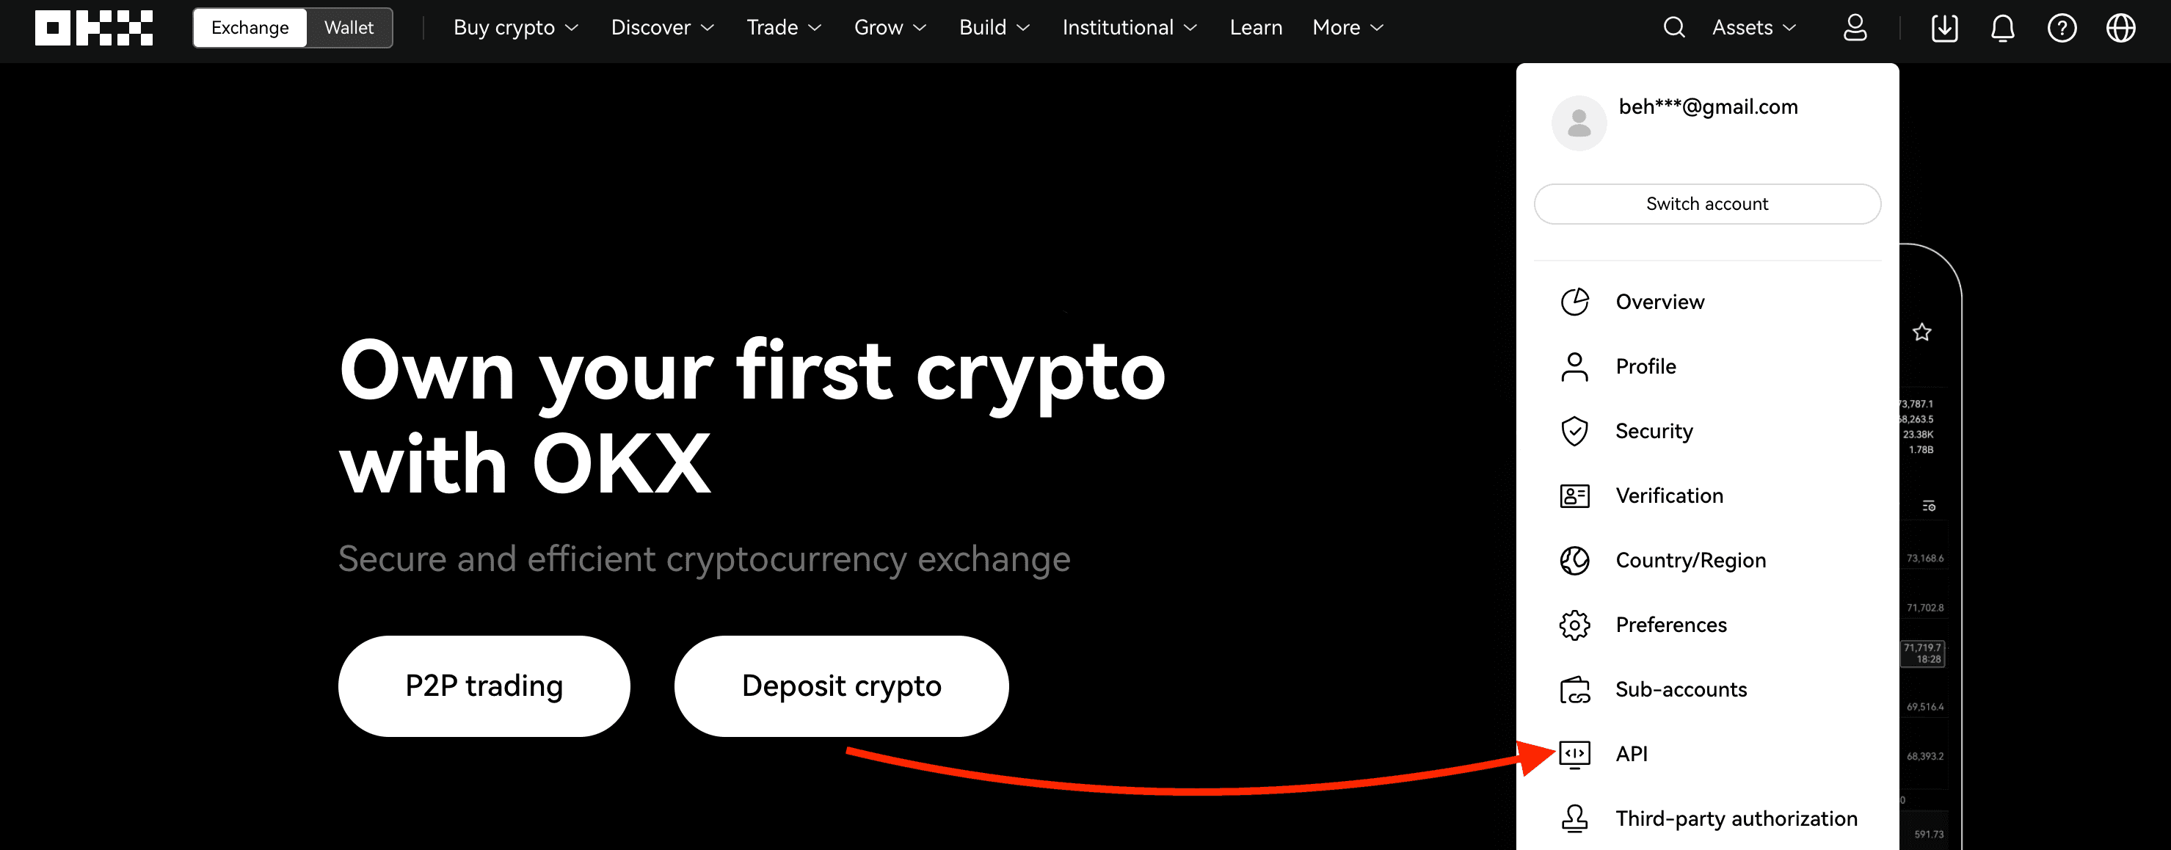Click the Switch account button

(1704, 203)
